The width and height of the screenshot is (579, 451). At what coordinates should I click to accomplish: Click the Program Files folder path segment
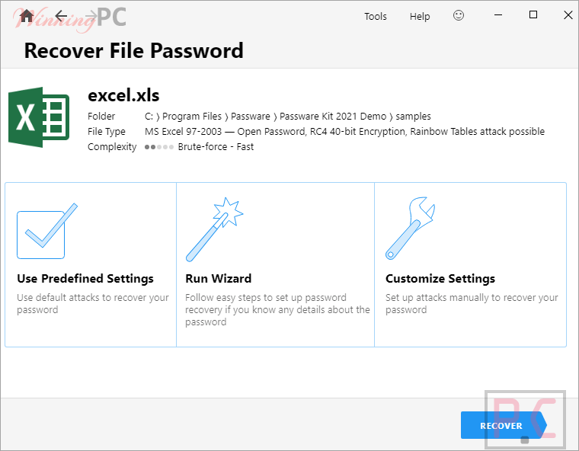coord(192,117)
